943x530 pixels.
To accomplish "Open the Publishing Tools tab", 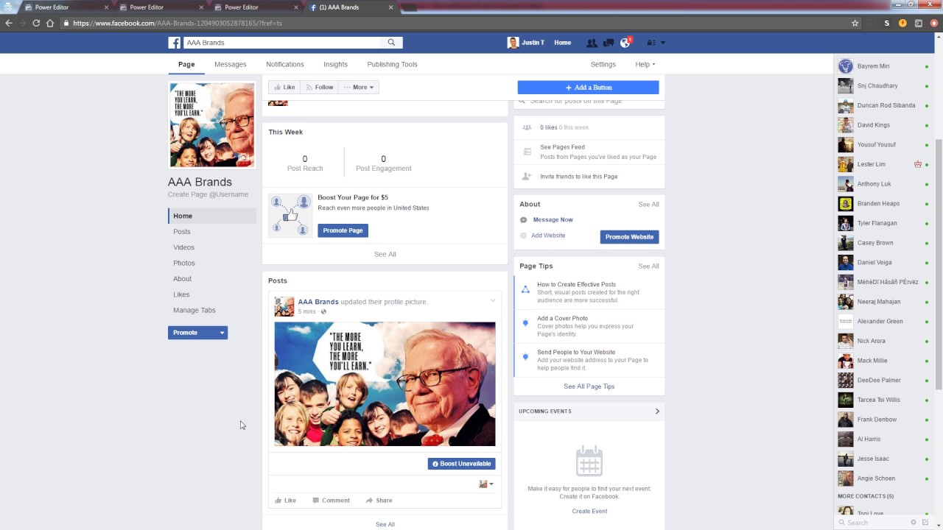I will pyautogui.click(x=392, y=64).
